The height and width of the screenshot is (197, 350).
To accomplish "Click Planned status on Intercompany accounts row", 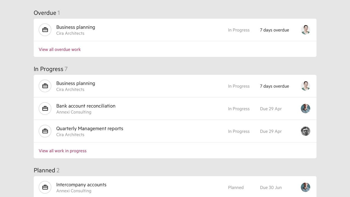I will tap(236, 188).
